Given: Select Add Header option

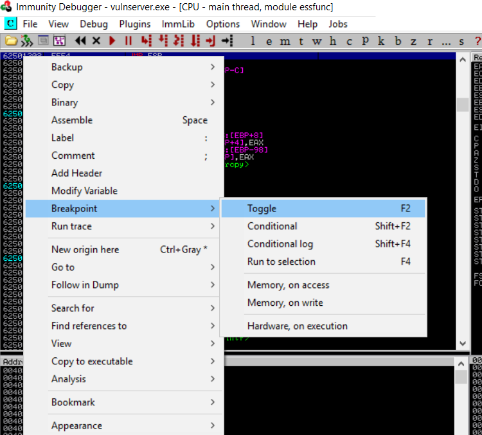Looking at the screenshot, I should coord(122,173).
